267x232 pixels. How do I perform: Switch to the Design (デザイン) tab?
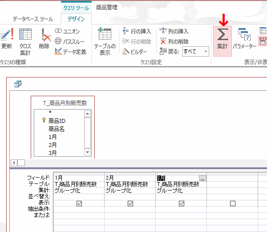(76, 19)
